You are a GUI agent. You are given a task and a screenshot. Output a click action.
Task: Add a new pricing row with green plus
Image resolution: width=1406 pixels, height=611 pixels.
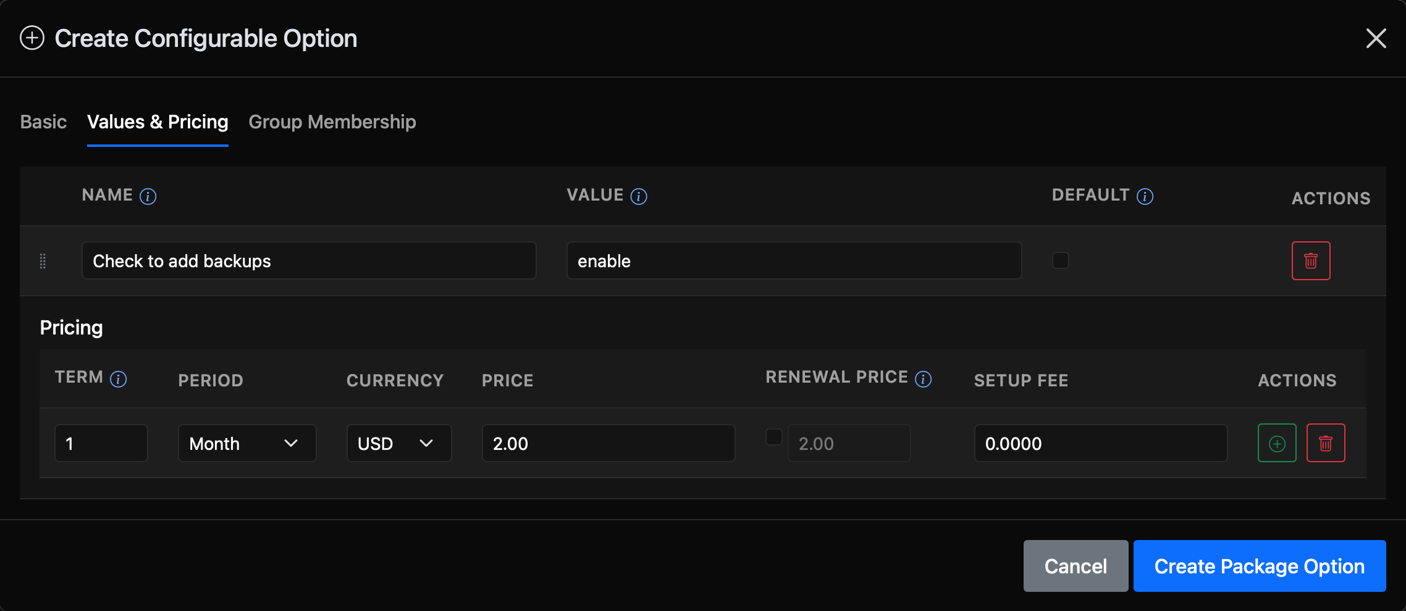(x=1277, y=443)
